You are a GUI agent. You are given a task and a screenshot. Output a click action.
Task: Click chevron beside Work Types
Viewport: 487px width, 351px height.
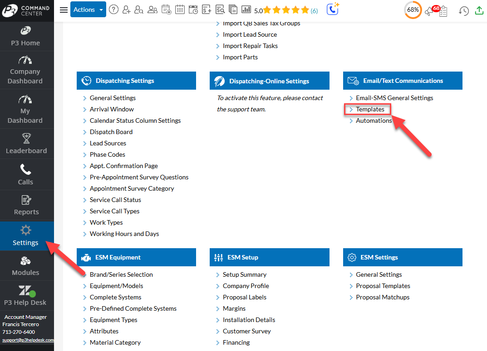click(x=85, y=223)
